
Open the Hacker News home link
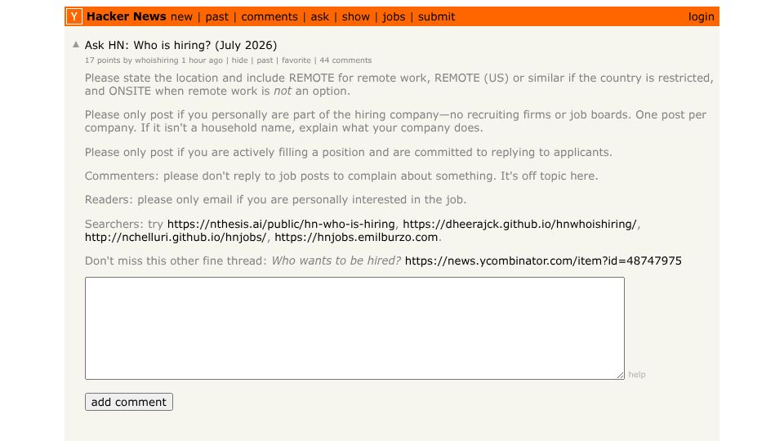pos(126,16)
